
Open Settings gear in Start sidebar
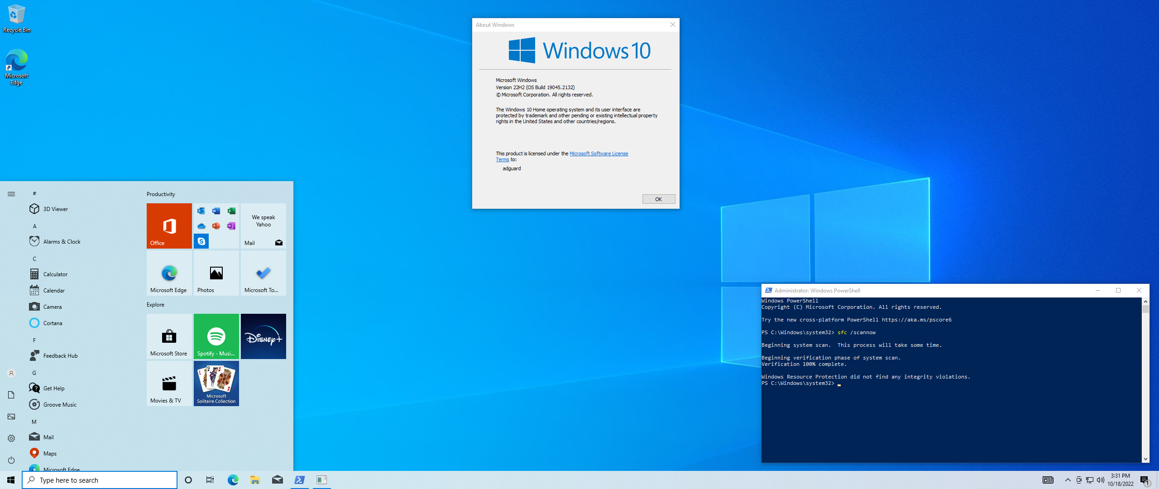[11, 438]
